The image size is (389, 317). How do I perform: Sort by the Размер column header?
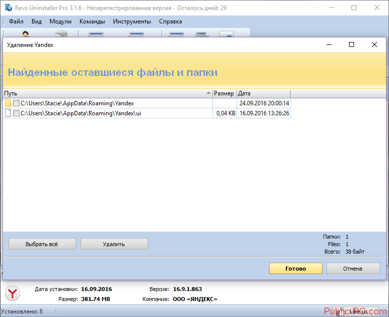click(224, 93)
